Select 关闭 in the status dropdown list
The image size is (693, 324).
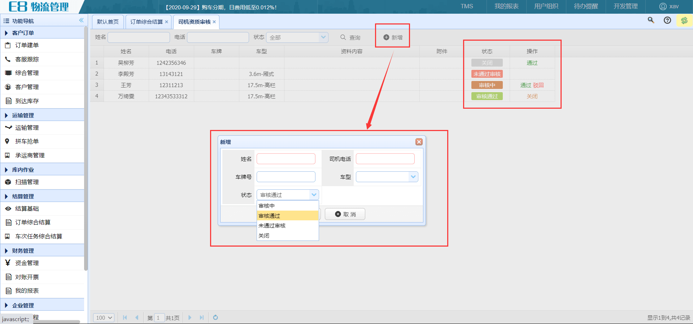(x=288, y=236)
